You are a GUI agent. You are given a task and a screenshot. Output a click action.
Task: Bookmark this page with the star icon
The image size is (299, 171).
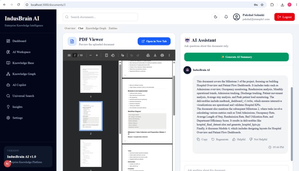click(x=262, y=5)
